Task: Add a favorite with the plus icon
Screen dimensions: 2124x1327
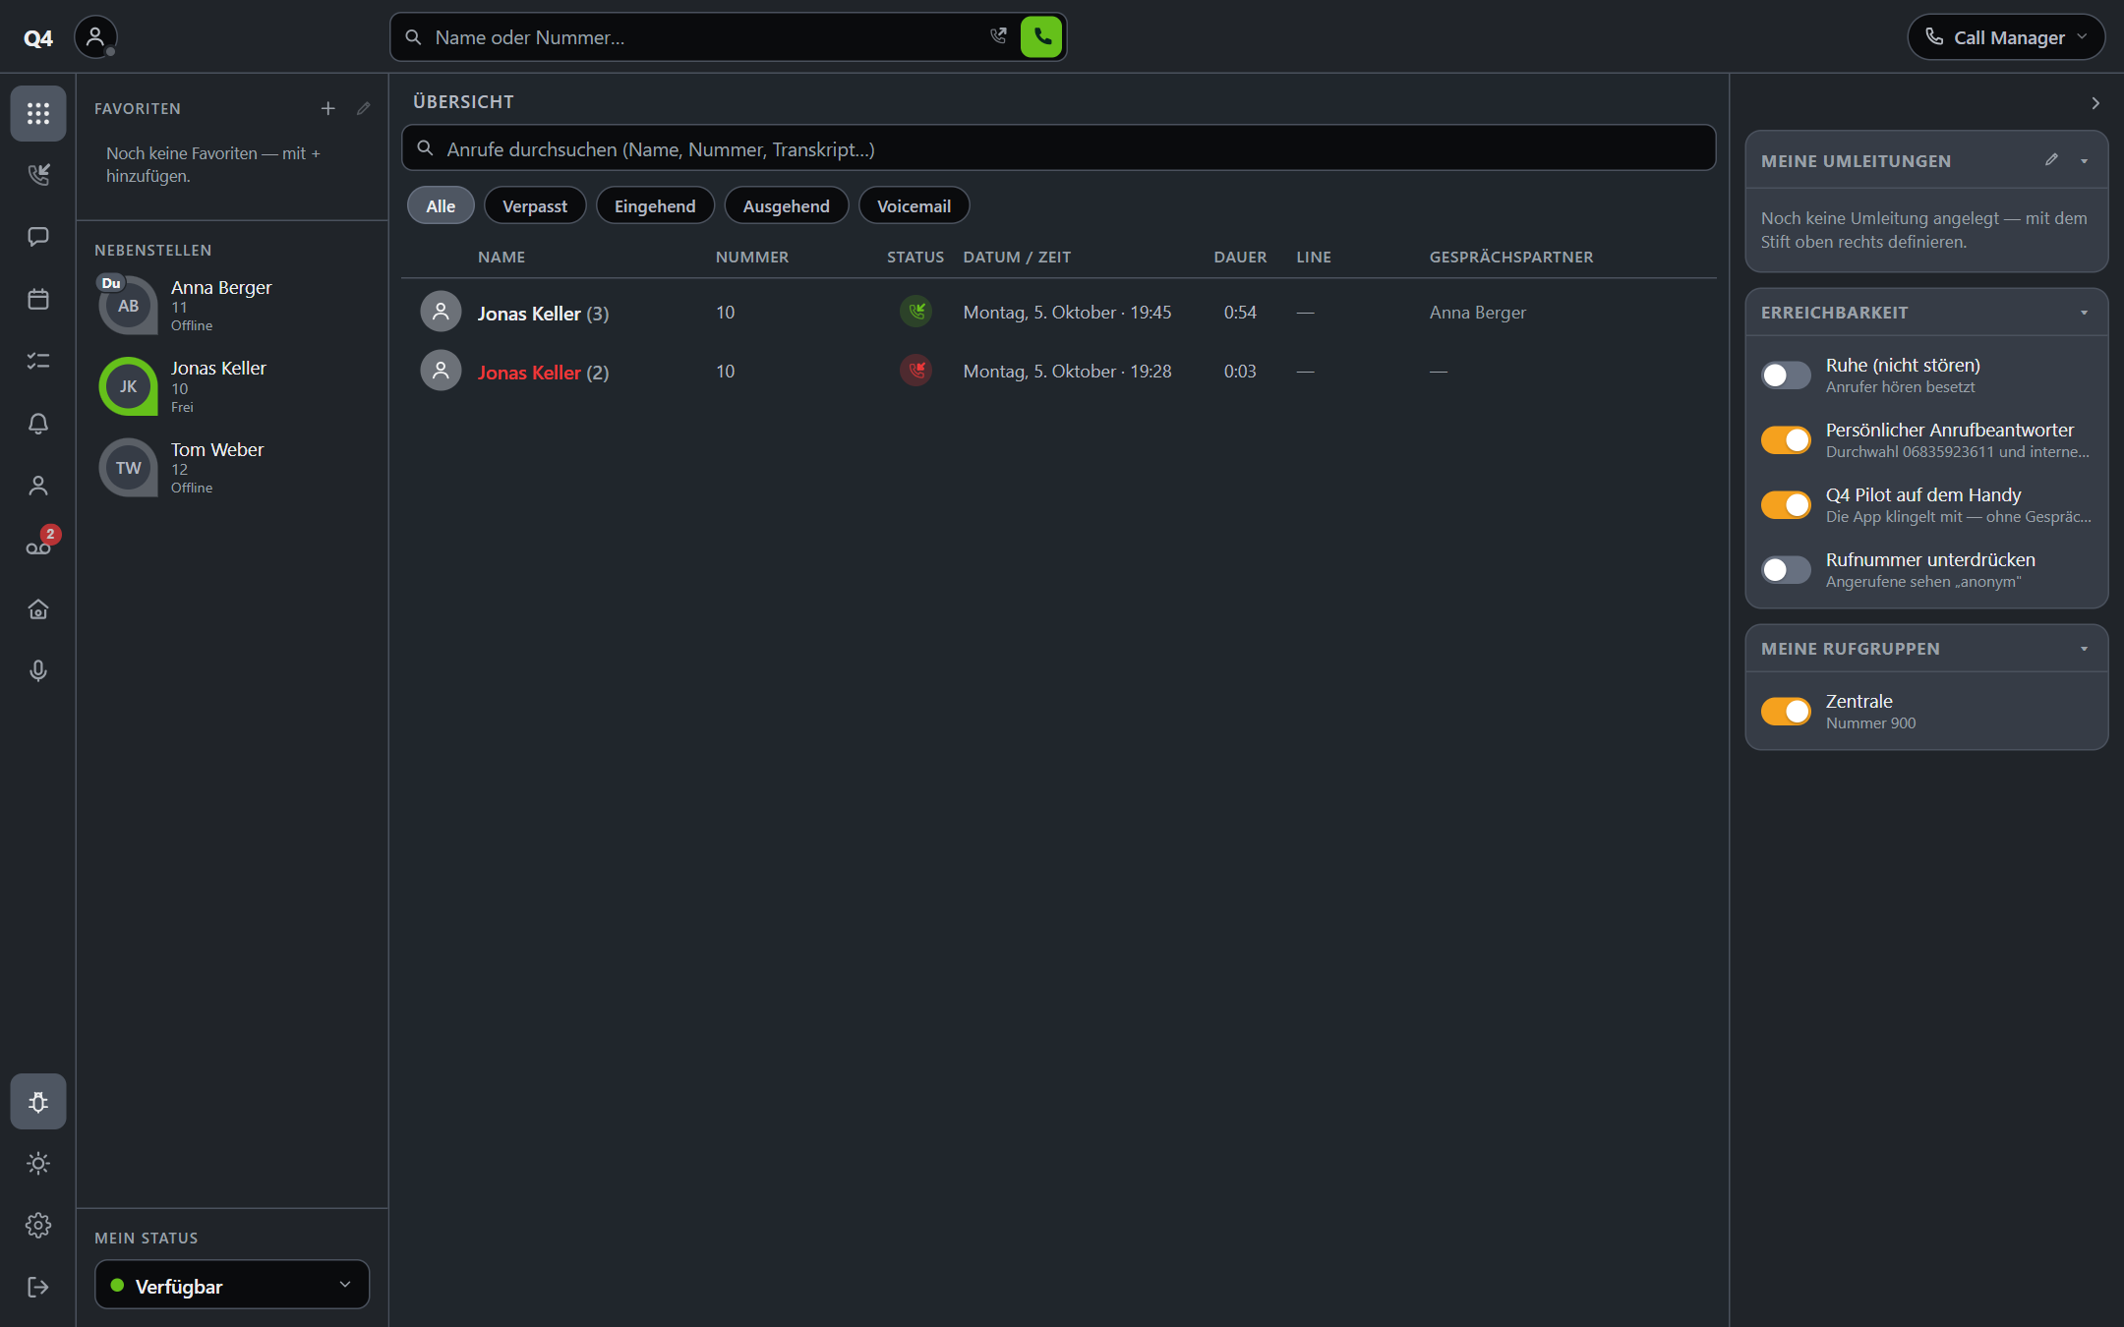Action: [x=328, y=108]
